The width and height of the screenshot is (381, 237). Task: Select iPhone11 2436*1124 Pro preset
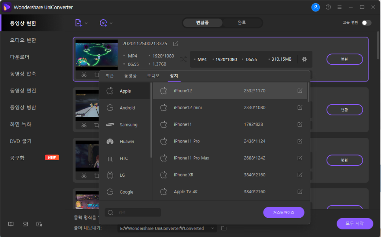point(230,141)
